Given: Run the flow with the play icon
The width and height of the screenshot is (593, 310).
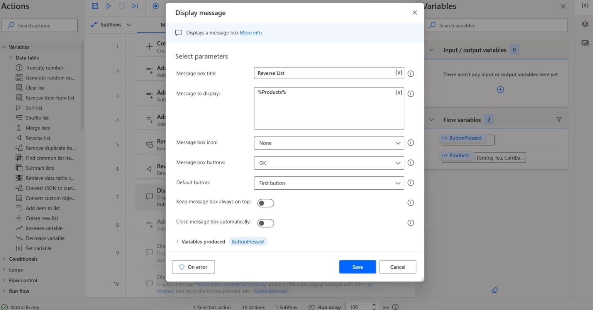Looking at the screenshot, I should pyautogui.click(x=108, y=6).
